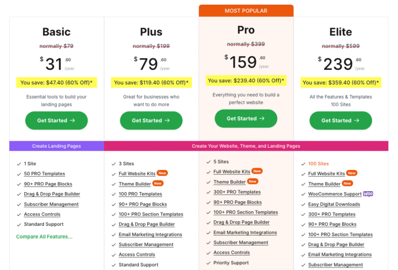This screenshot has width=398, height=270.
Task: Click Email Marketing Integrations in the Plus list
Action: click(x=150, y=235)
